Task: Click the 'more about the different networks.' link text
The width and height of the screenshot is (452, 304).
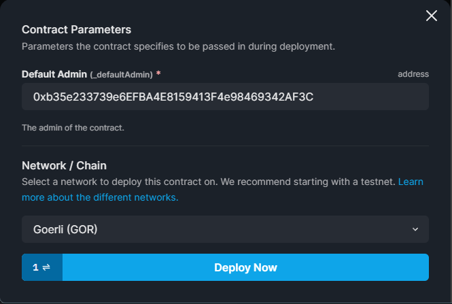Action: (x=100, y=197)
